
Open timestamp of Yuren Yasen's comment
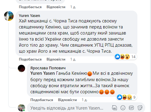[73, 59]
